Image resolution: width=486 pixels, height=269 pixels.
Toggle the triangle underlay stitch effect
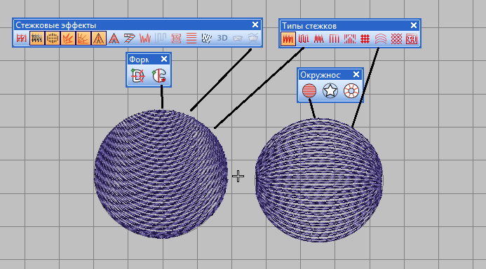click(99, 38)
